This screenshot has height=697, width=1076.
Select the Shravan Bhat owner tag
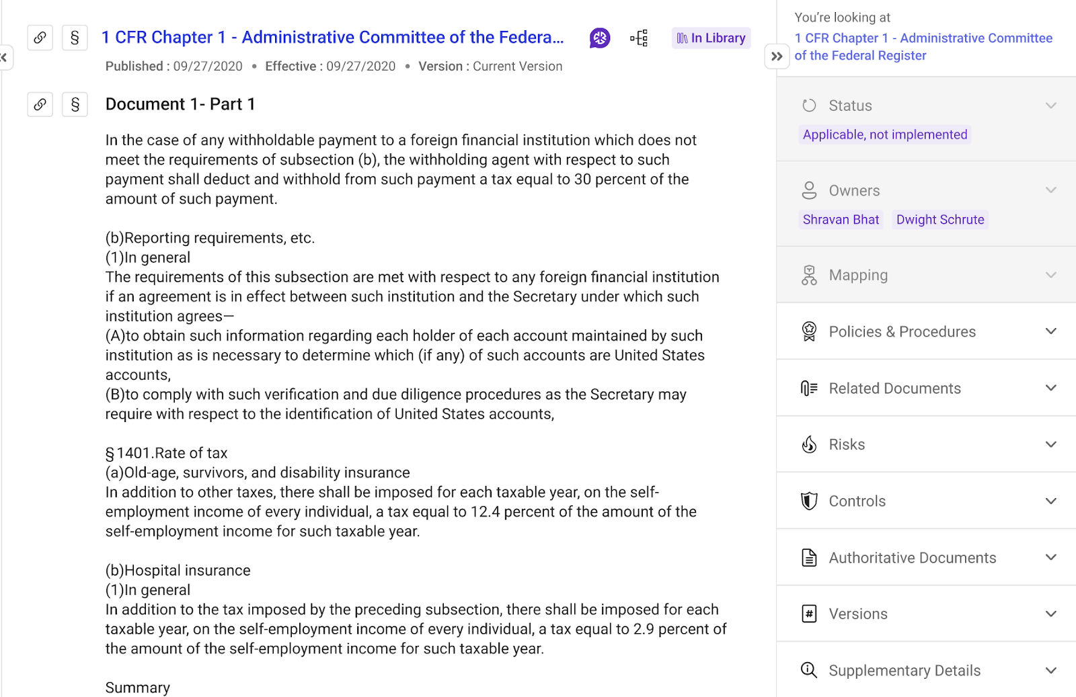(x=841, y=220)
